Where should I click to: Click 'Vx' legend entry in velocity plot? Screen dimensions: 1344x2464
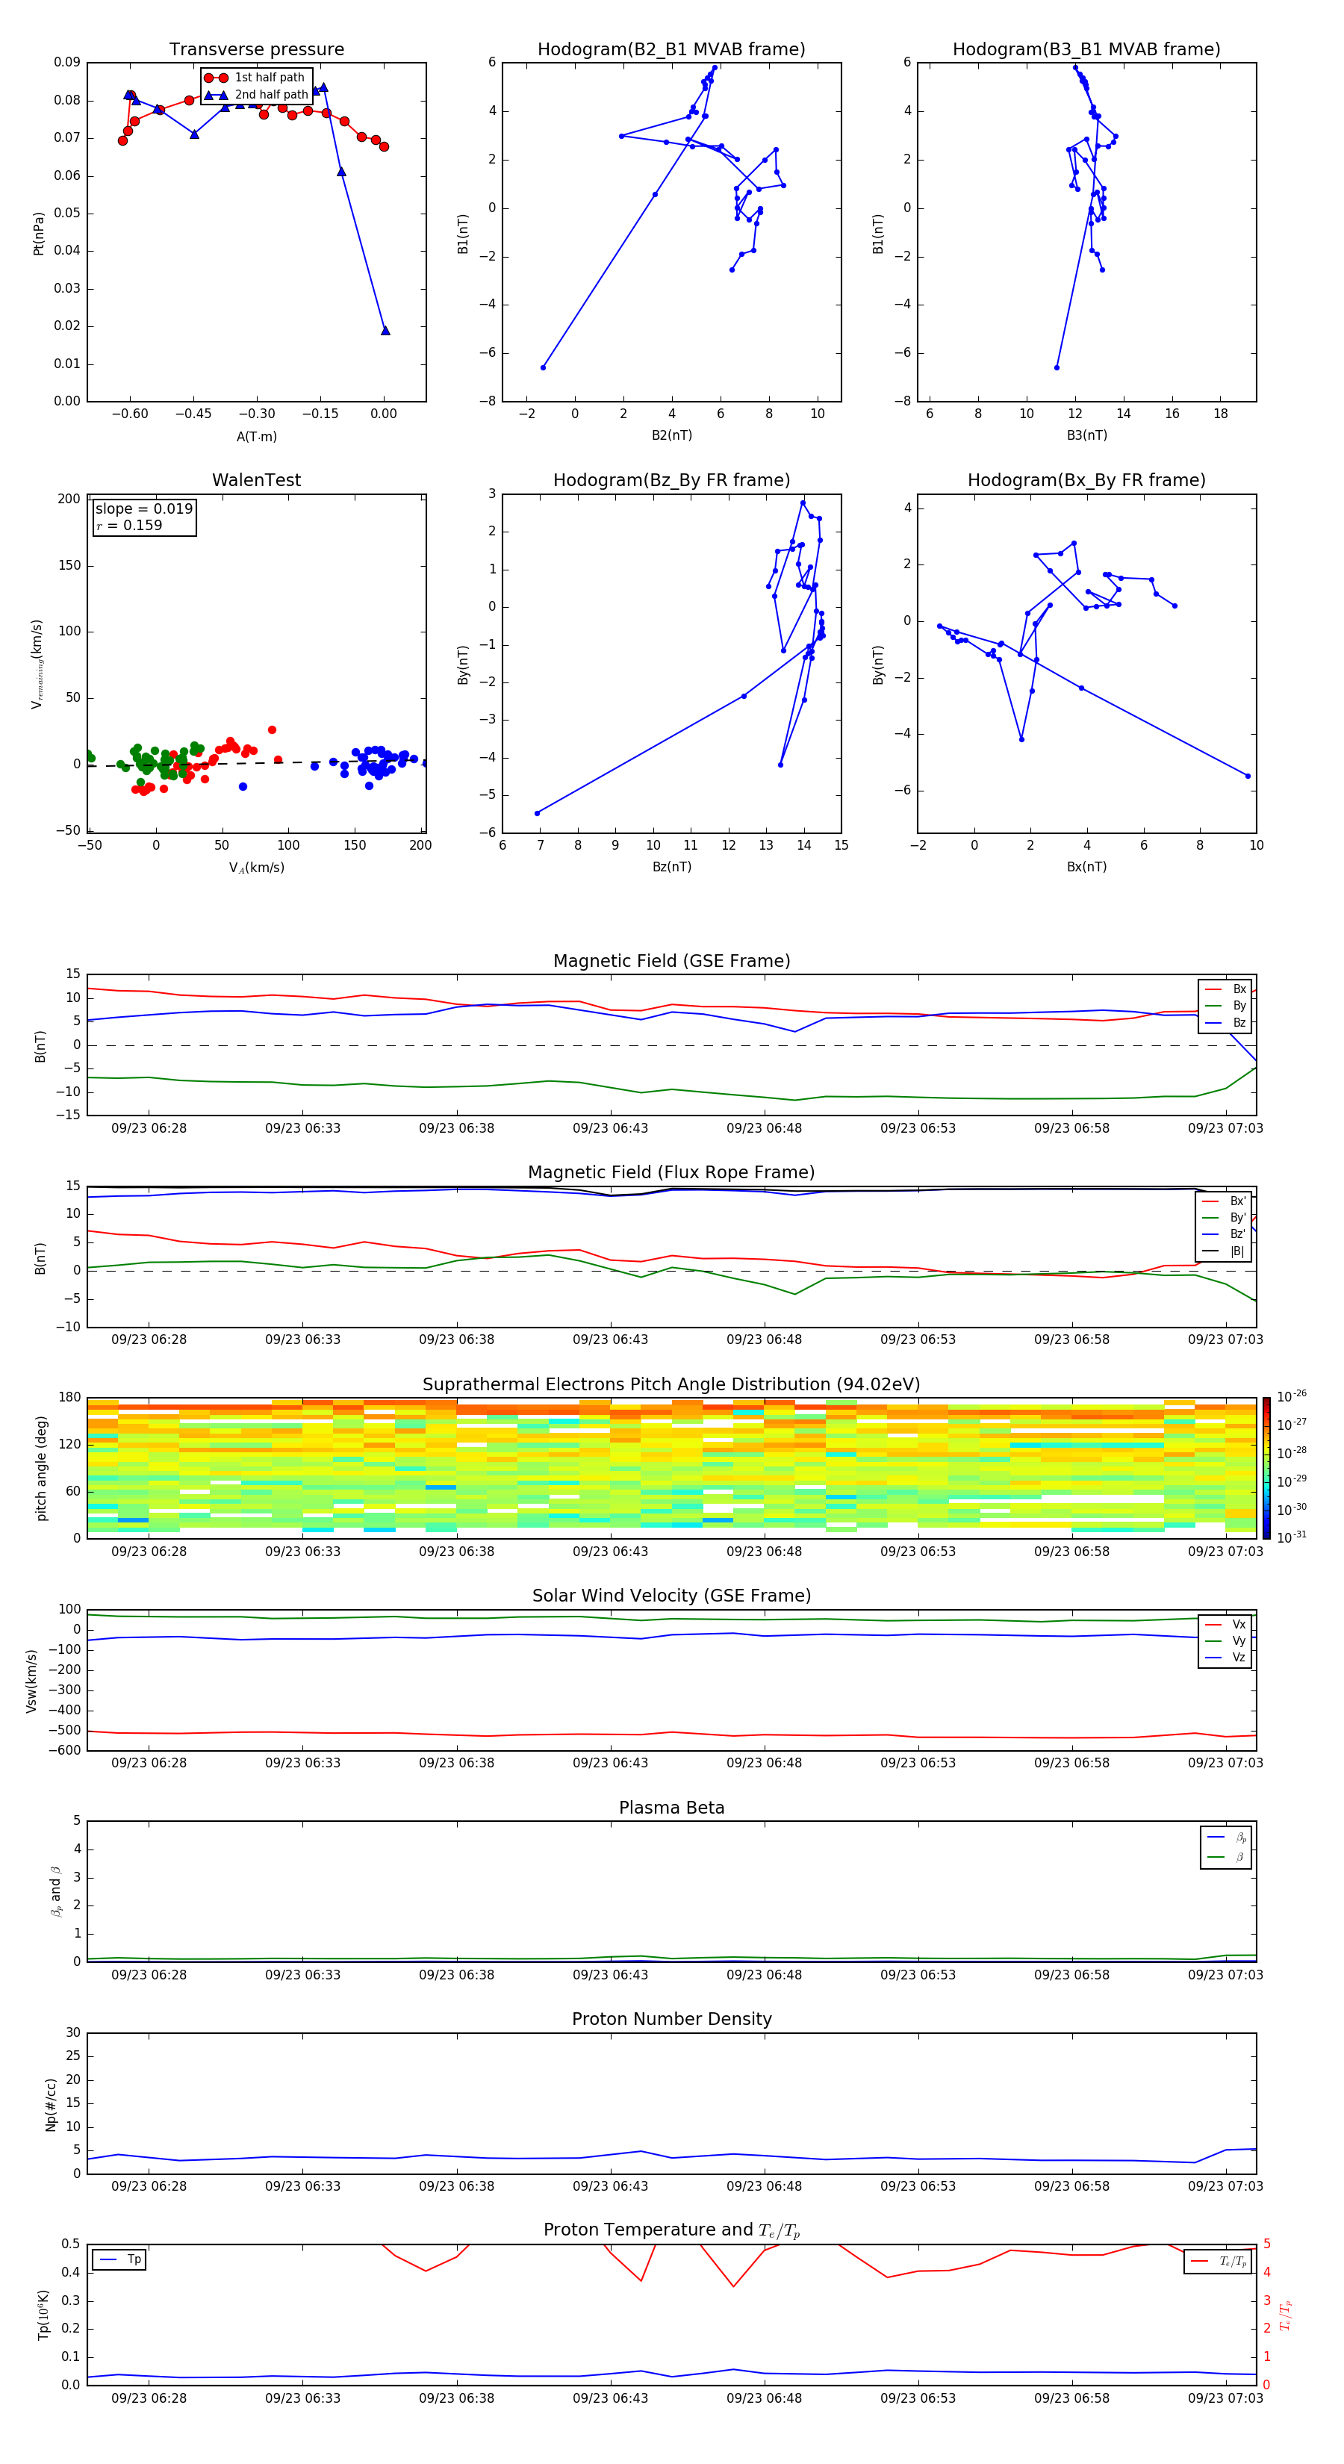(1225, 1624)
